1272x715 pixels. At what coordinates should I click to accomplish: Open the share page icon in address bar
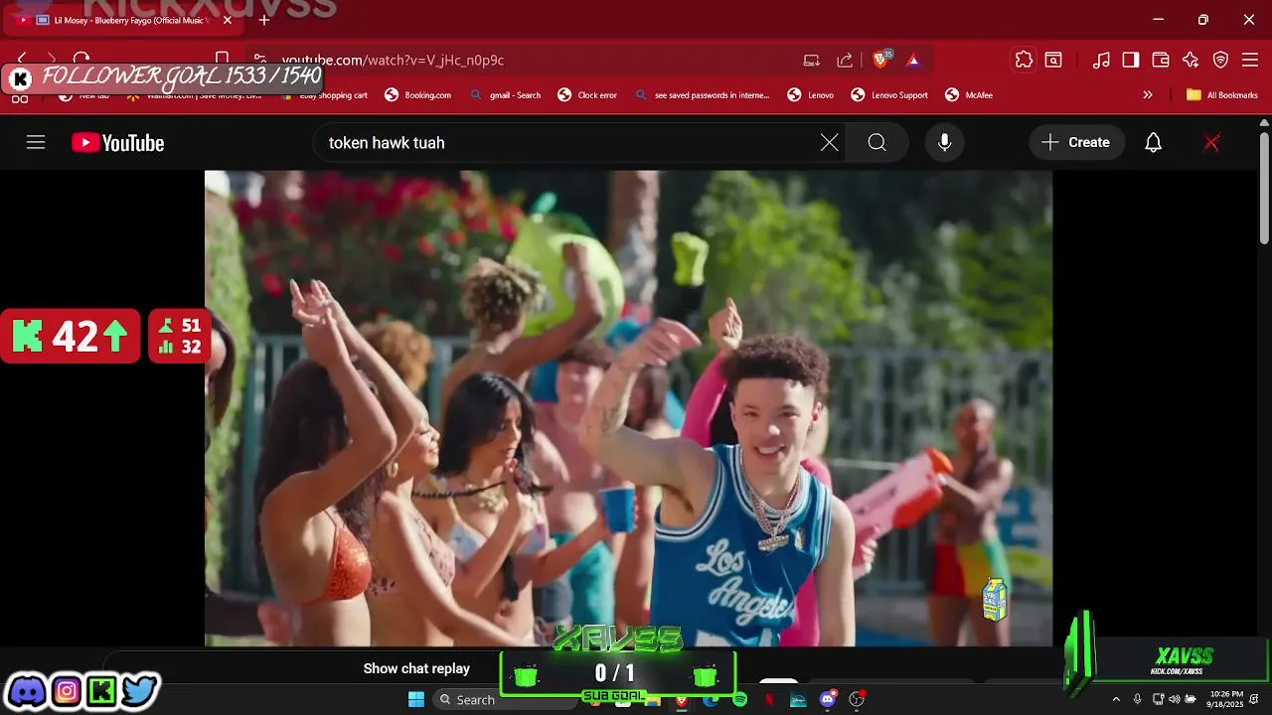tap(845, 60)
